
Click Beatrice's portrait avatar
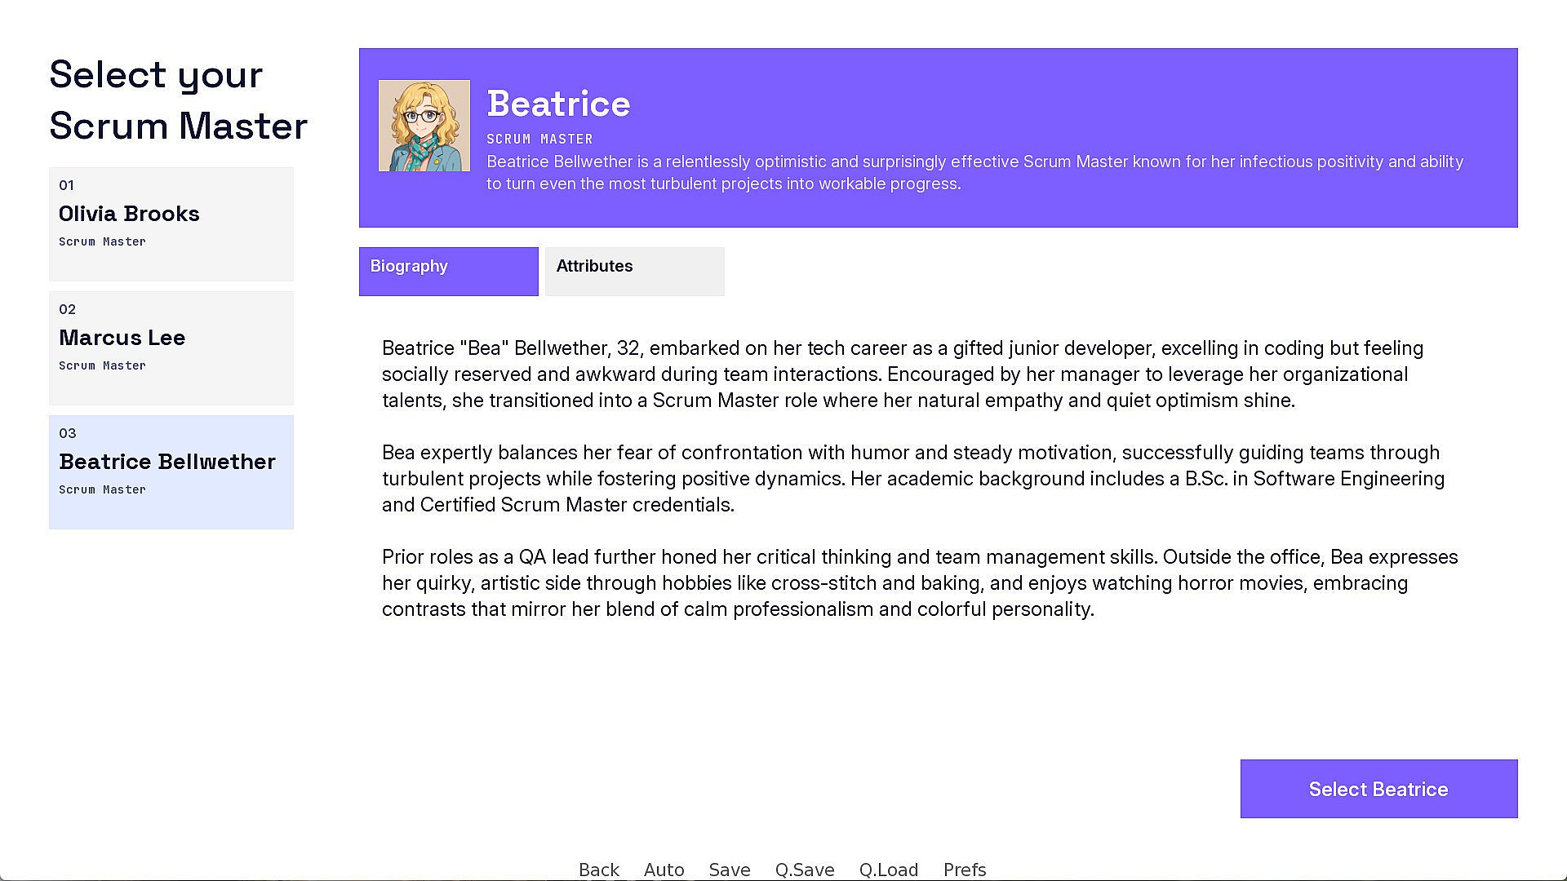pyautogui.click(x=424, y=126)
